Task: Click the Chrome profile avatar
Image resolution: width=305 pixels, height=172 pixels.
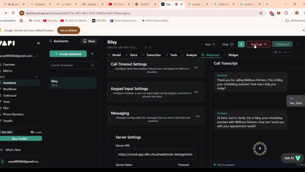Action: (297, 13)
